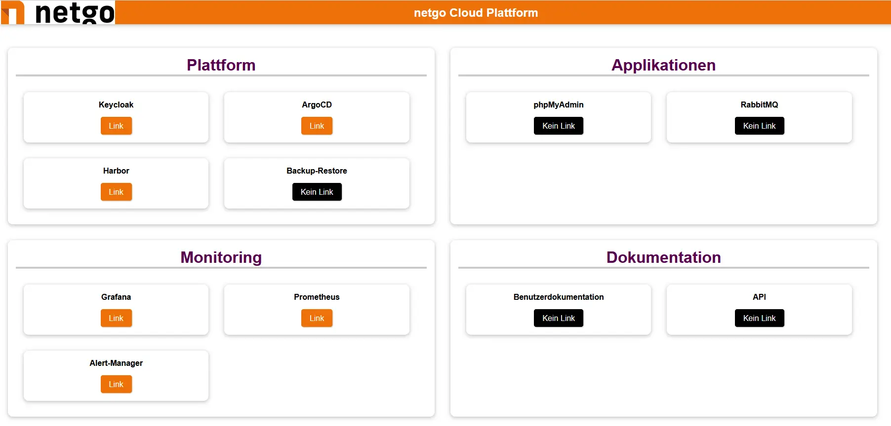Image resolution: width=891 pixels, height=426 pixels.
Task: Click the phpMyAdmin card title
Action: [559, 105]
